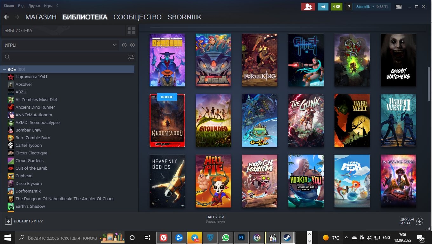Open the Игры menu
Viewport: 432px width, 244px height.
[48, 6]
